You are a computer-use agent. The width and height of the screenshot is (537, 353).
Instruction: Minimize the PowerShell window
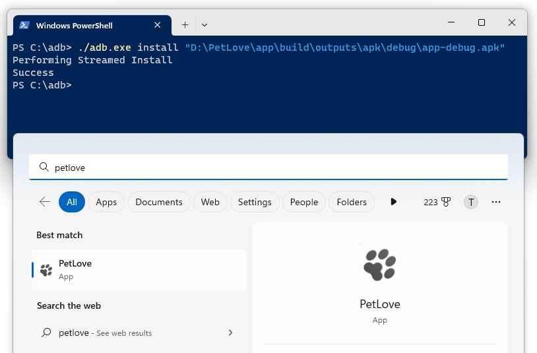pos(451,22)
